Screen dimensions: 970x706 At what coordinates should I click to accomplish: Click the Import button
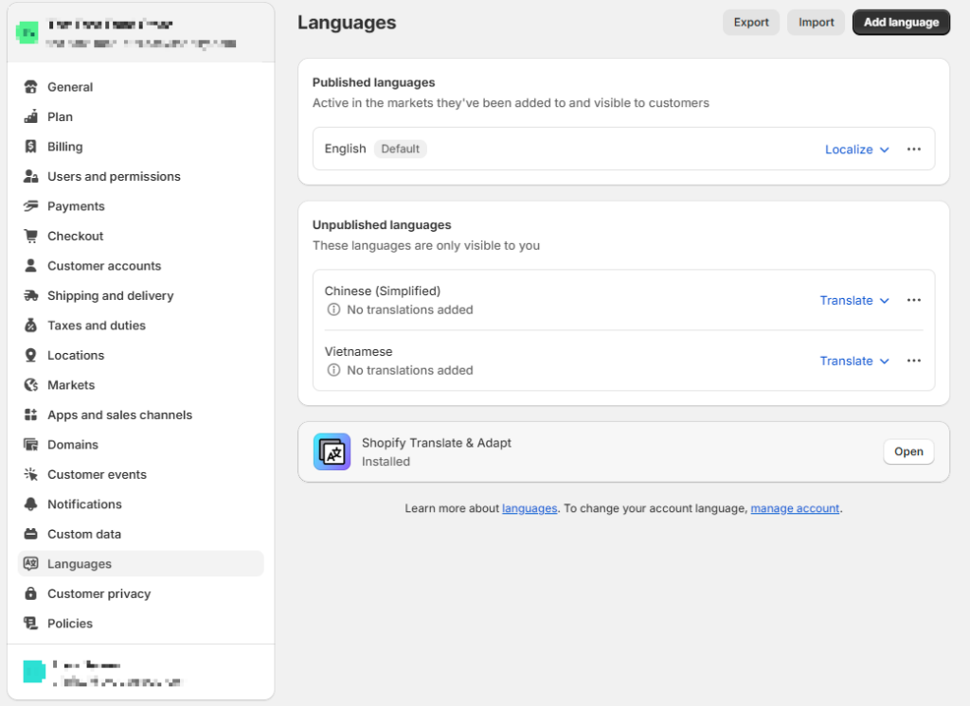(x=816, y=23)
